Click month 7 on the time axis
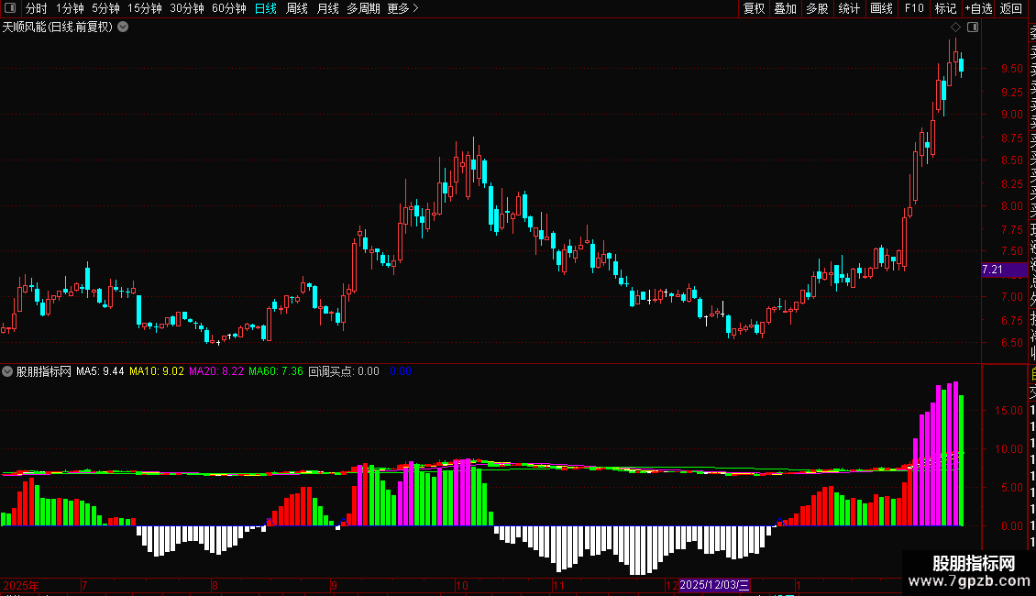 pyautogui.click(x=84, y=585)
